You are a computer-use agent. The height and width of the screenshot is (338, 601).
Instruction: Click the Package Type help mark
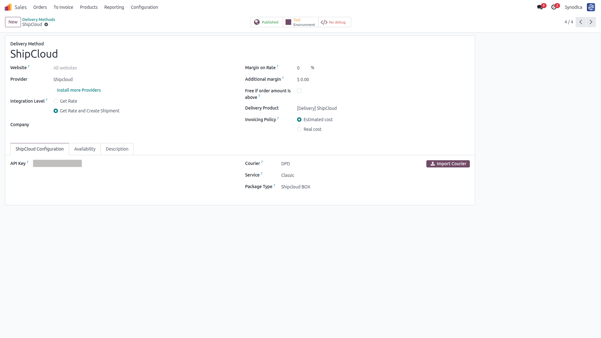275,185
